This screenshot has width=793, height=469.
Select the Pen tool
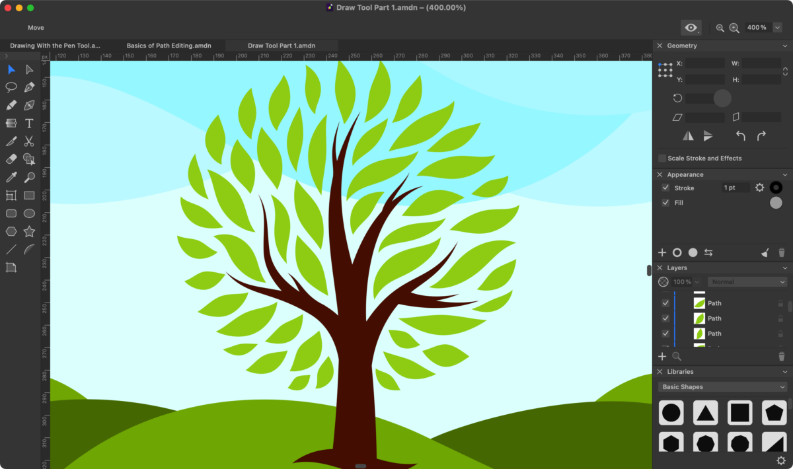point(29,87)
